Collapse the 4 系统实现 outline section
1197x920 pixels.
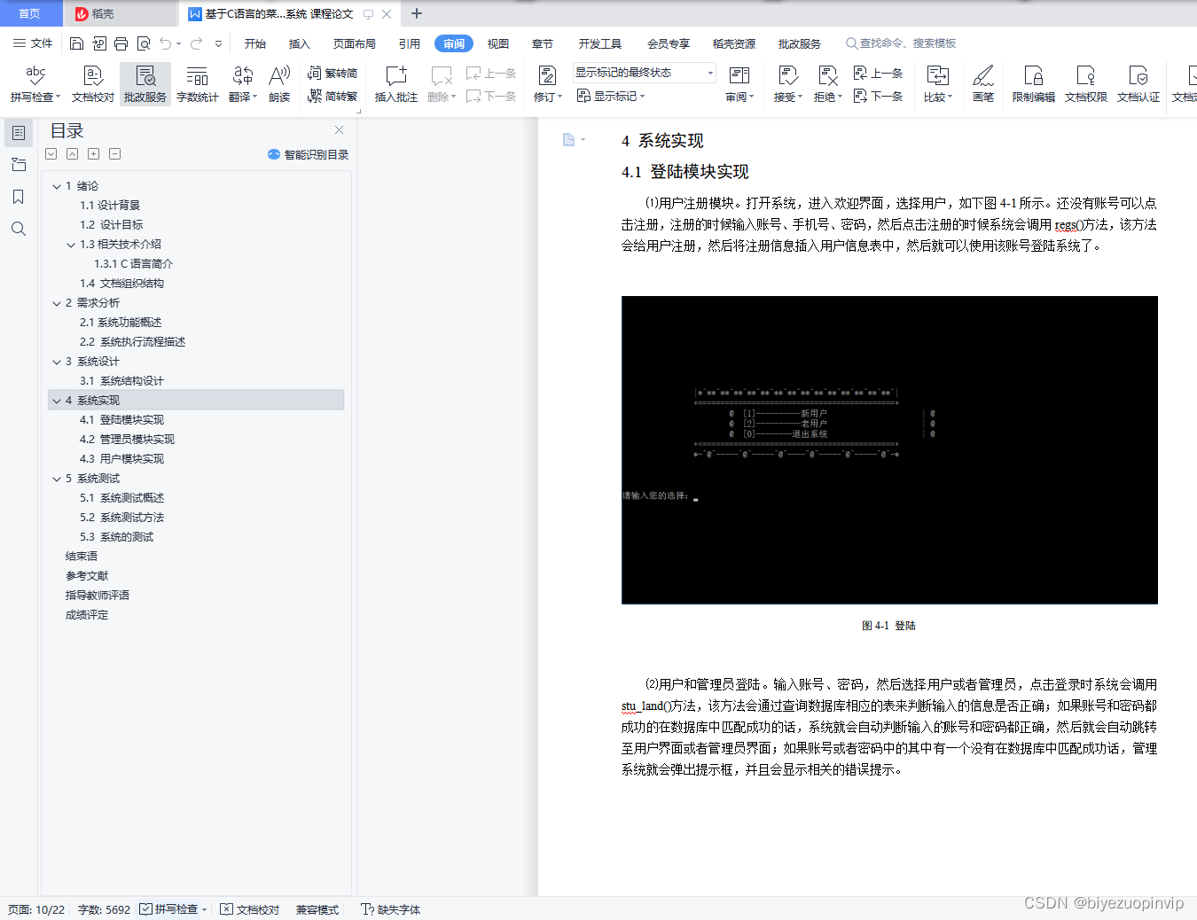(x=56, y=400)
